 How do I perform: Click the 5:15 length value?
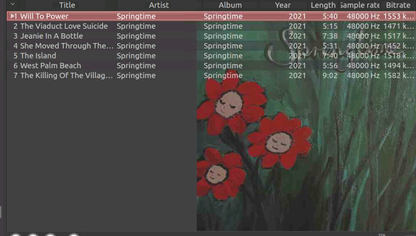330,26
